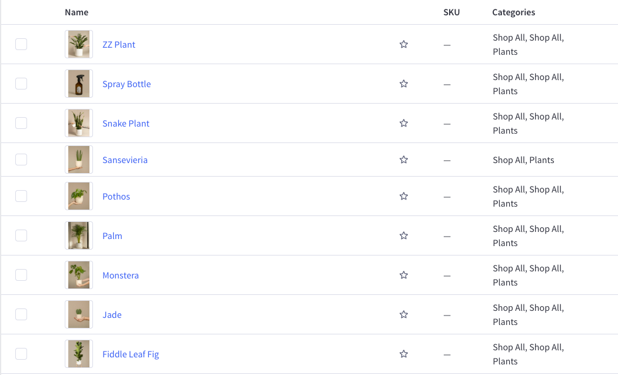
Task: Click the SKU column header
Action: pos(451,12)
